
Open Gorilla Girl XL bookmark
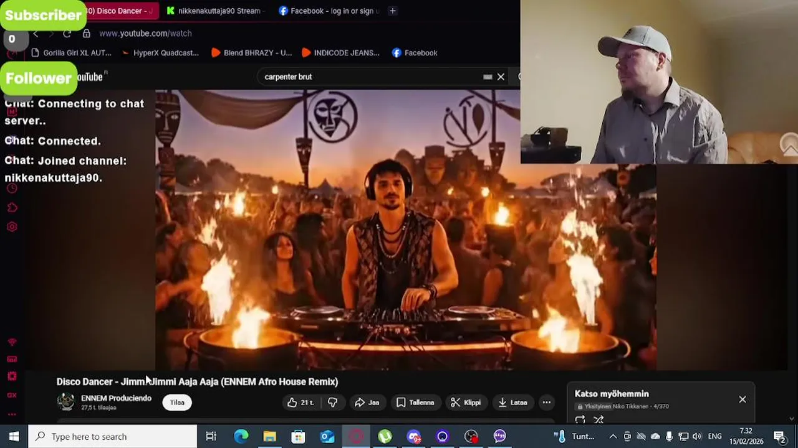70,53
